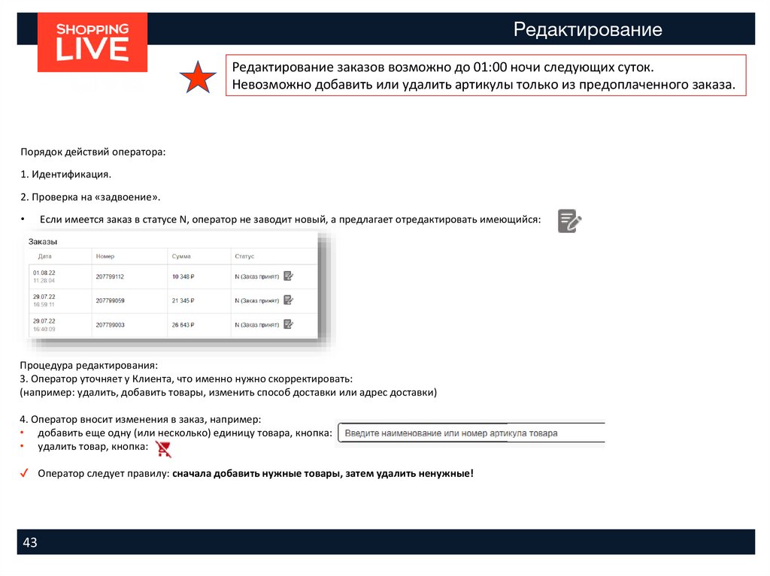Focus the product name or article input field
This screenshot has height=576, width=770.
tap(471, 433)
